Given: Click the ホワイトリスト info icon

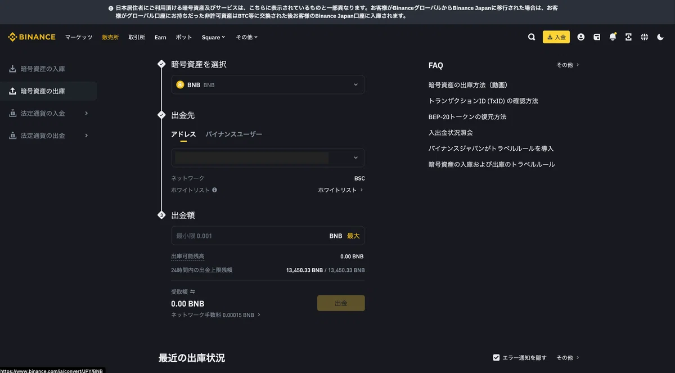Looking at the screenshot, I should click(214, 190).
